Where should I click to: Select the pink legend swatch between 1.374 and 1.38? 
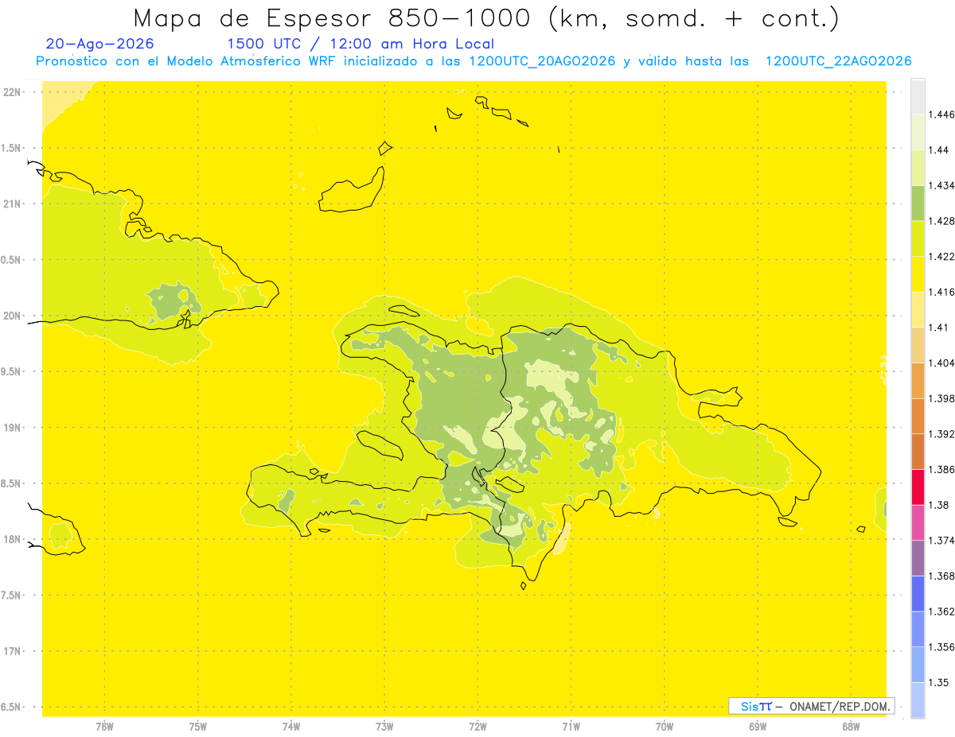[918, 522]
